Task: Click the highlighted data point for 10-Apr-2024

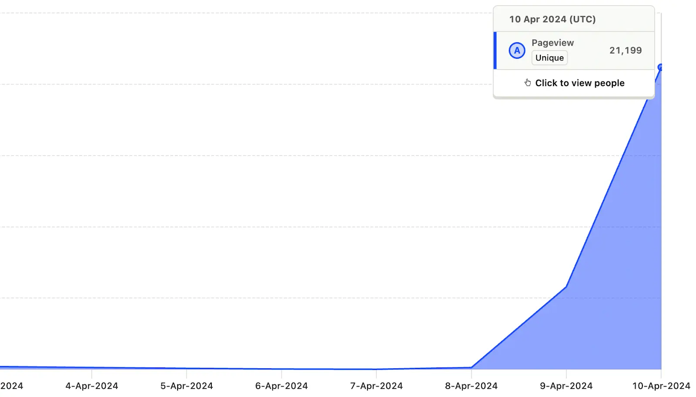Action: (660, 67)
